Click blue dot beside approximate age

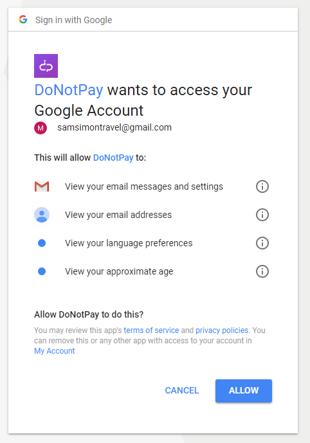(42, 271)
